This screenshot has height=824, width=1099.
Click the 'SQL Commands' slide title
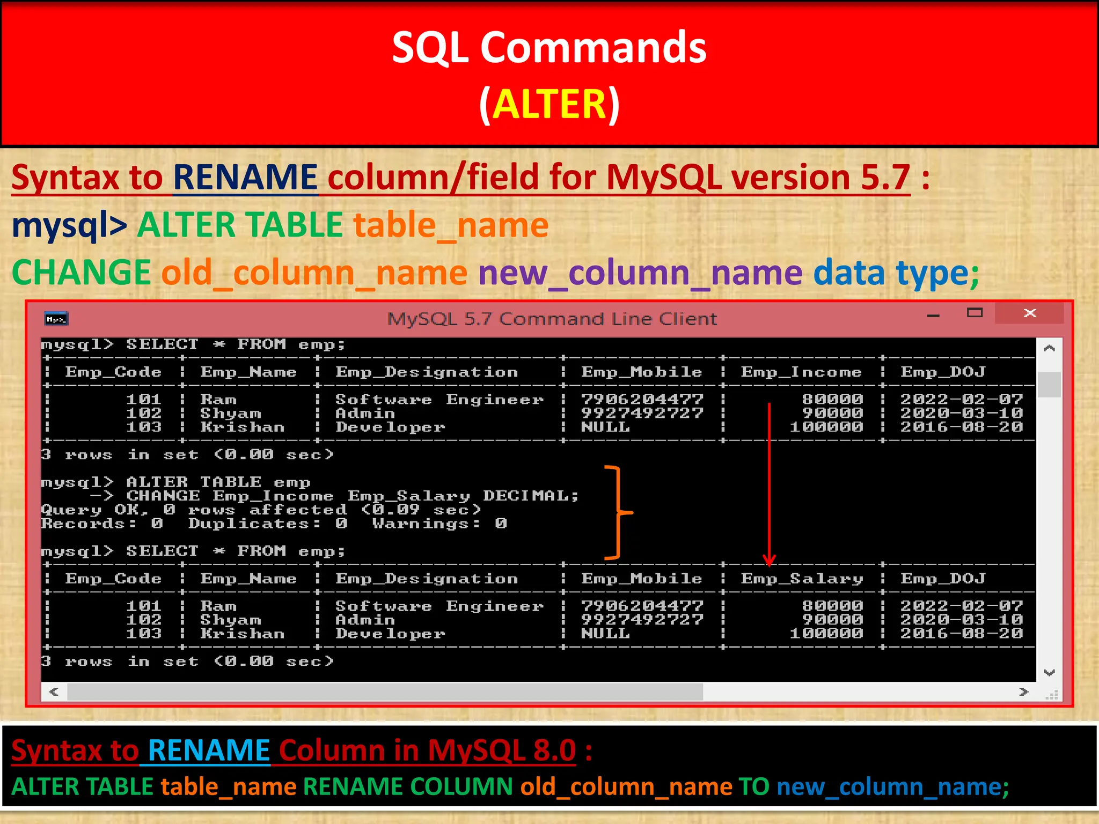pos(549,47)
